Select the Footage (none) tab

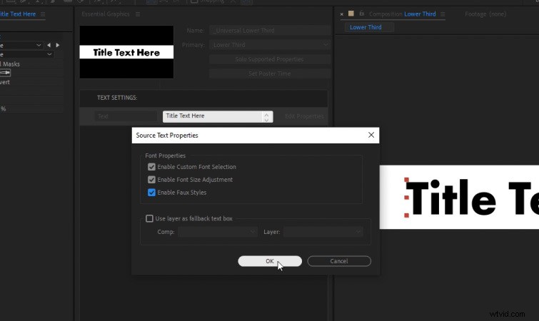485,14
